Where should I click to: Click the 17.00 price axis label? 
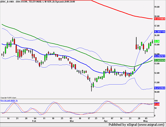[x=157, y=26]
